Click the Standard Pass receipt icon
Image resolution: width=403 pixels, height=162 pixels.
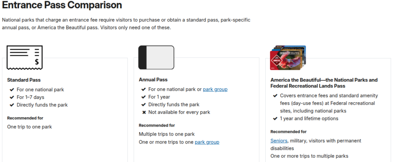click(x=24, y=55)
